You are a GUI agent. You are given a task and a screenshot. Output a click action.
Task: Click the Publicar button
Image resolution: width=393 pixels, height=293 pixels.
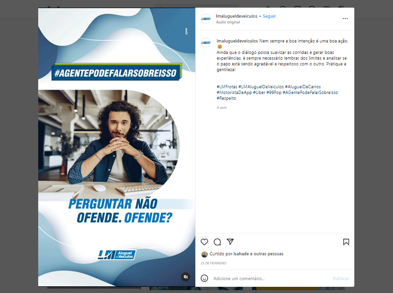(341, 279)
